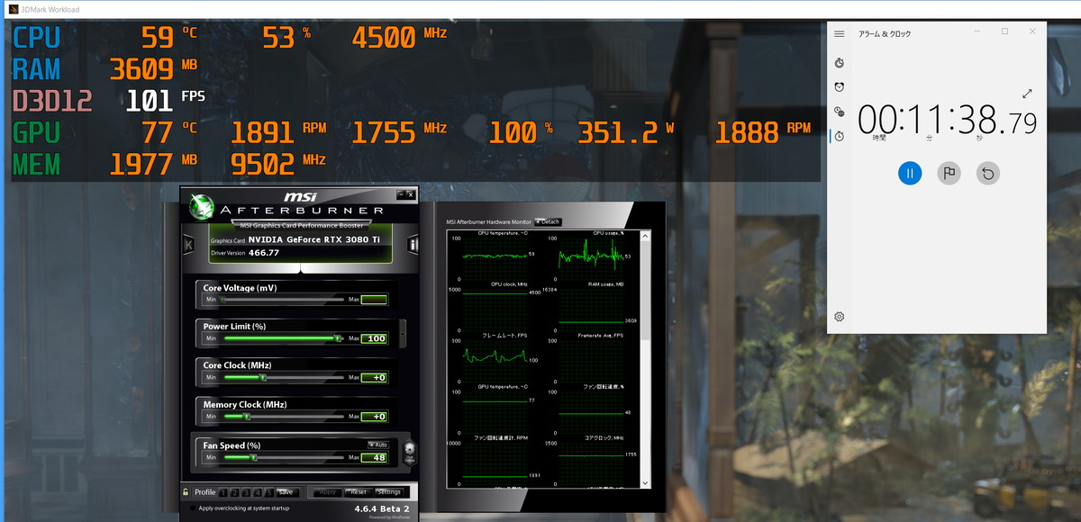Select profile slot 4 in Afterburner
Viewport: 1081px width, 522px height.
pyautogui.click(x=258, y=492)
